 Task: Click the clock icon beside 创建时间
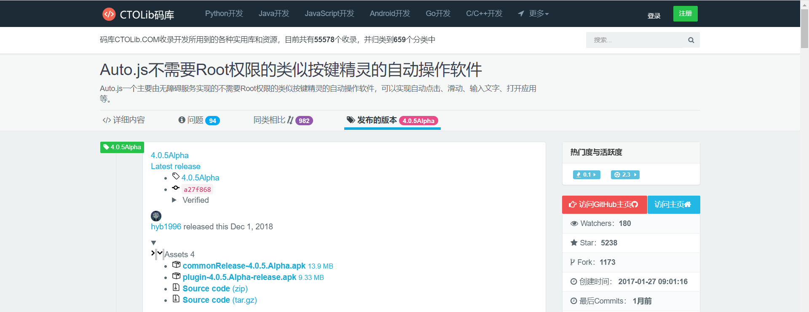(573, 282)
